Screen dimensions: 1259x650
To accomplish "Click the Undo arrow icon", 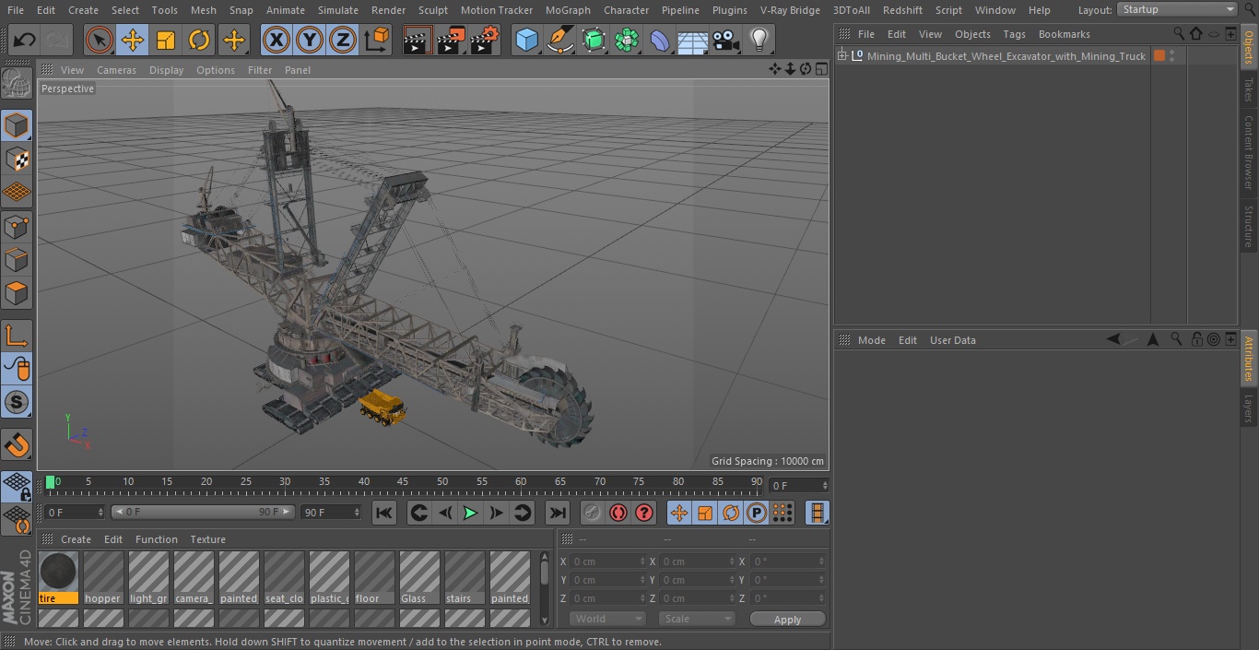I will coord(25,41).
